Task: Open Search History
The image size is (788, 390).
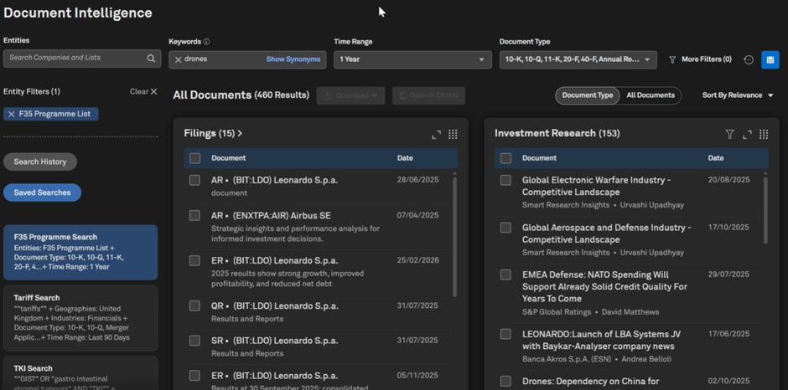Action: (40, 162)
